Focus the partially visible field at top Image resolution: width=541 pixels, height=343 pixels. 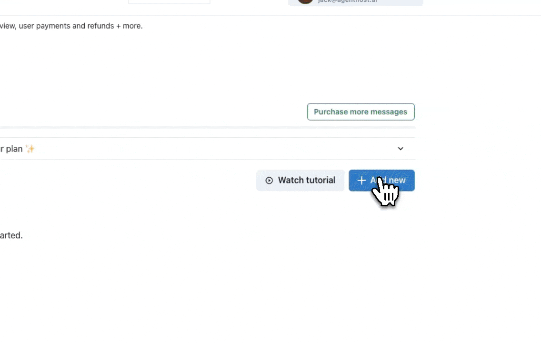pos(169,2)
